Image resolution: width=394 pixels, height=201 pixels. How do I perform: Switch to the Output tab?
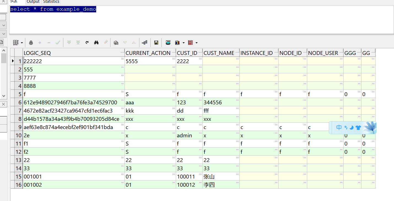[x=33, y=2]
